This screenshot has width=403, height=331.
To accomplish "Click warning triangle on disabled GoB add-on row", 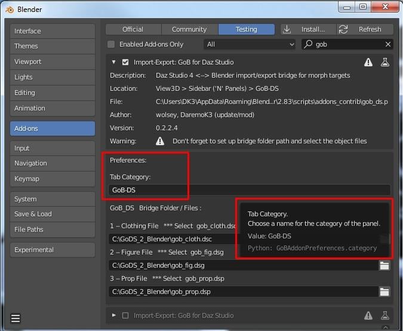I will click(368, 315).
